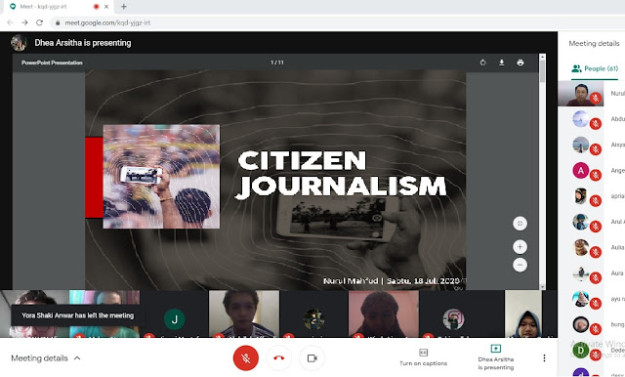This screenshot has width=625, height=377.
Task: Open more options three-dot menu
Action: click(x=544, y=357)
